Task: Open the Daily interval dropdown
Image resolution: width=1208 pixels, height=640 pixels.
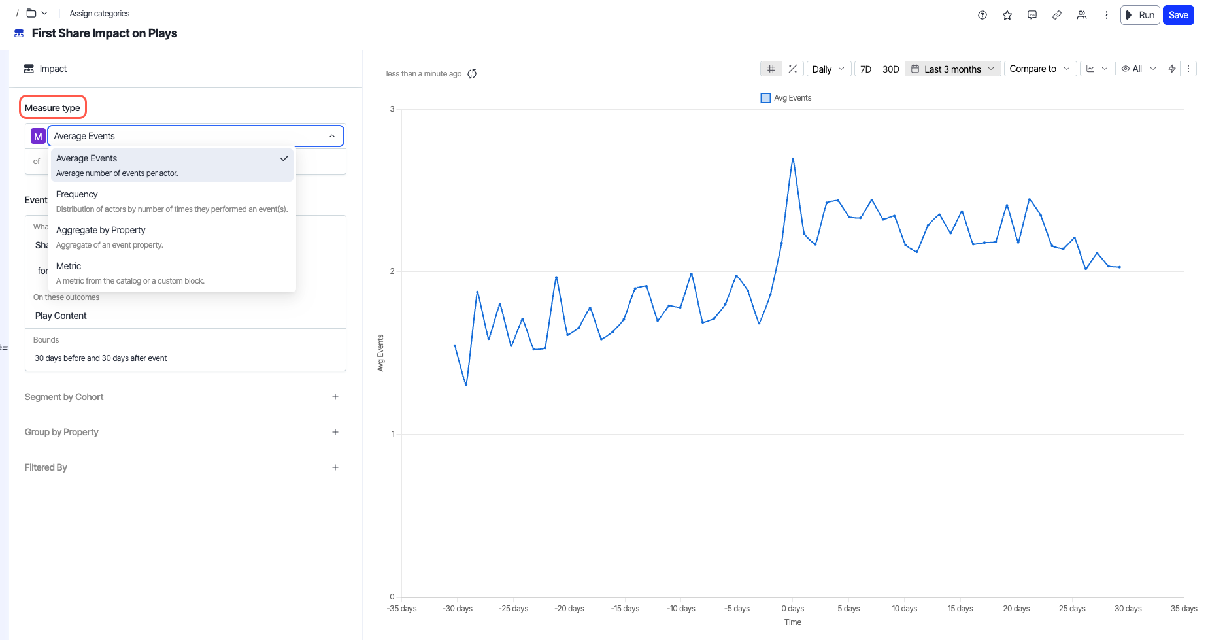Action: point(828,68)
